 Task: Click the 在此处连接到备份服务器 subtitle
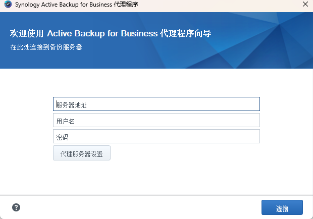(46, 47)
